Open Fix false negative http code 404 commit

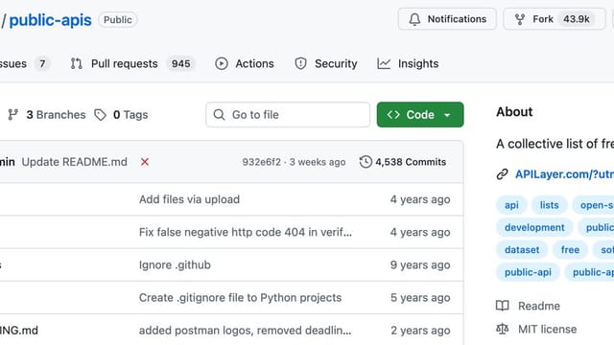tap(246, 232)
